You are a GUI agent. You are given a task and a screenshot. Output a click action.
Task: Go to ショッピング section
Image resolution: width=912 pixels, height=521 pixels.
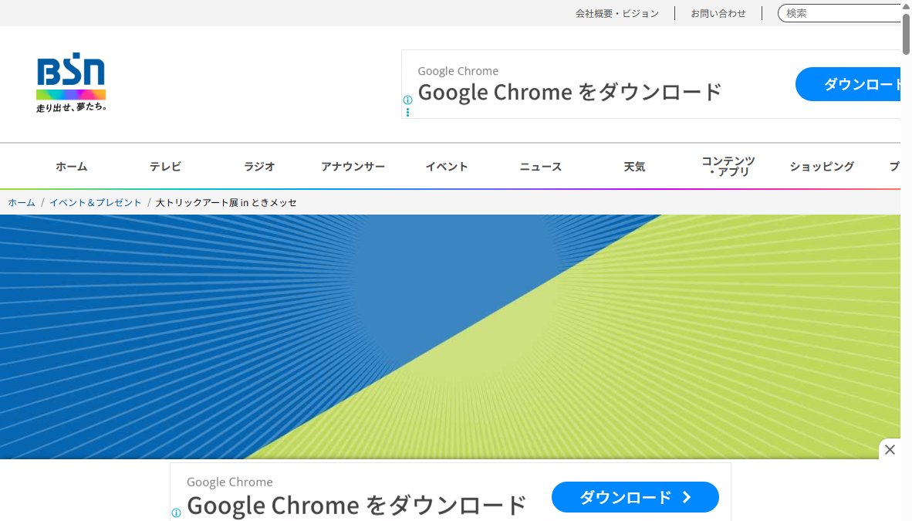tap(822, 167)
